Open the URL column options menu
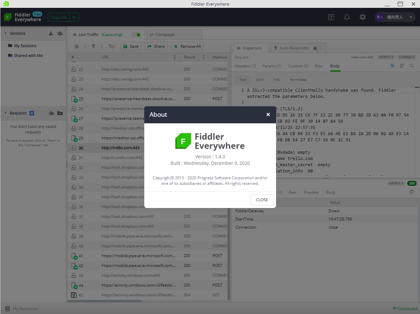420x314 pixels. (175, 57)
